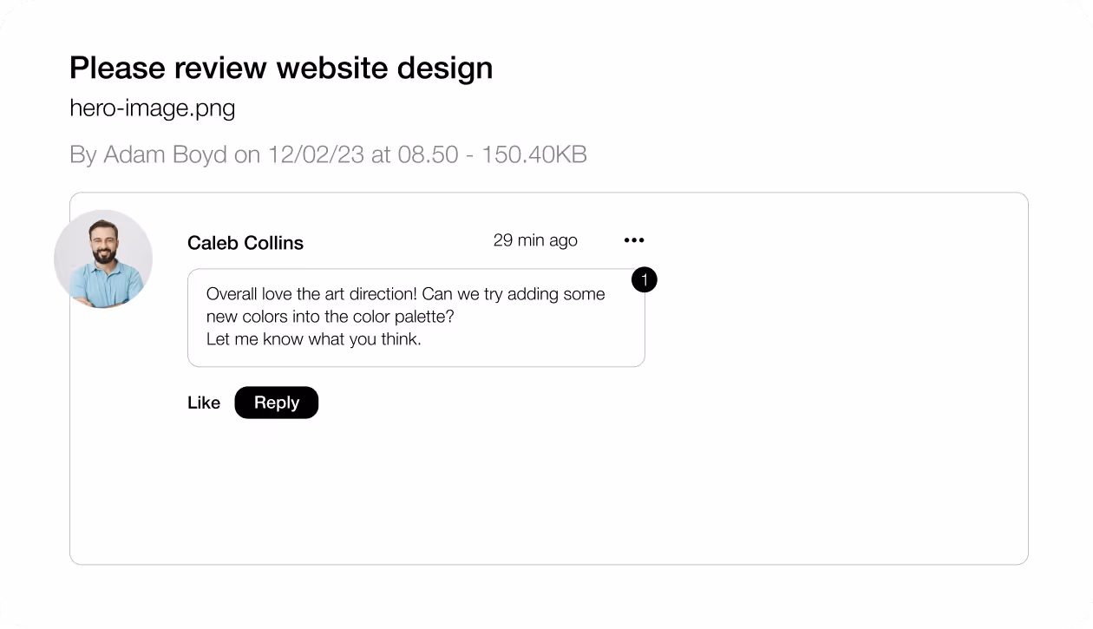Click the Please review website design heading
The height and width of the screenshot is (629, 1093).
pos(281,68)
